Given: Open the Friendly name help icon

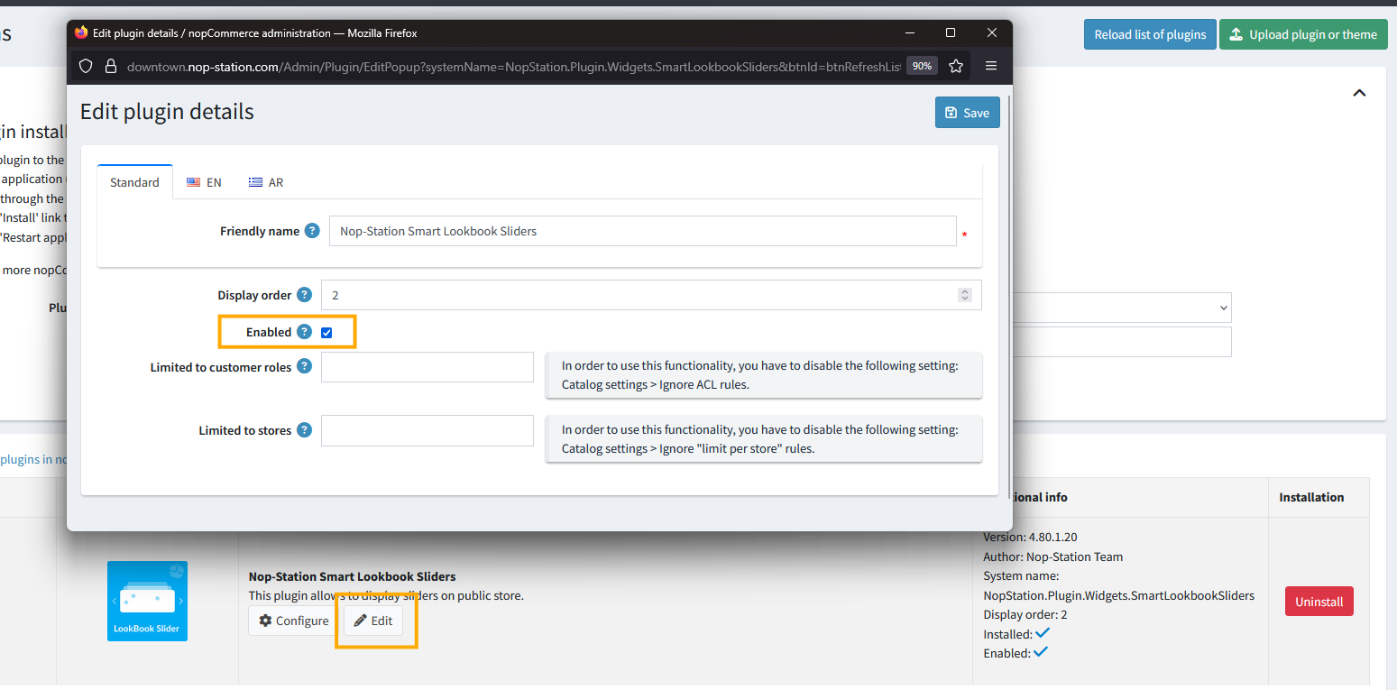Looking at the screenshot, I should tap(312, 231).
